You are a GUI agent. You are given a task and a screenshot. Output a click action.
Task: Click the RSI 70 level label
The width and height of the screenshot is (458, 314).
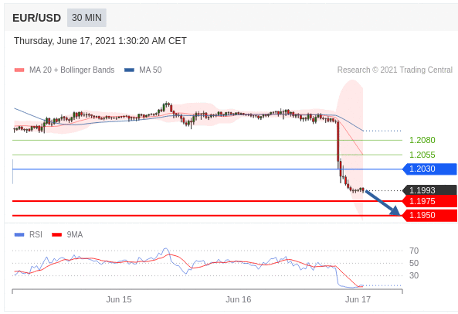tap(414, 251)
